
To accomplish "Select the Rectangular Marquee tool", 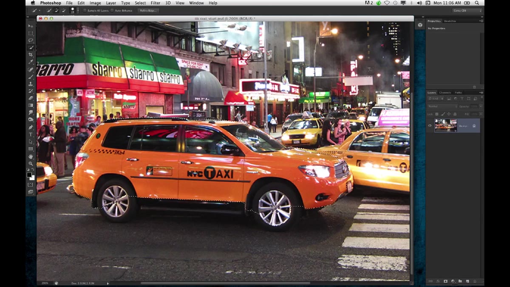I will click(x=31, y=33).
